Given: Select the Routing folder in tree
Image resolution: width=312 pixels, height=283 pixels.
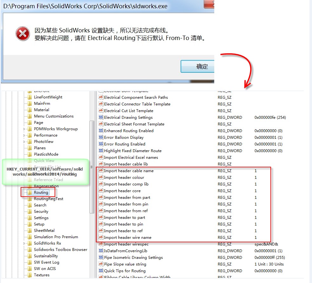Looking at the screenshot, I should tap(41, 192).
